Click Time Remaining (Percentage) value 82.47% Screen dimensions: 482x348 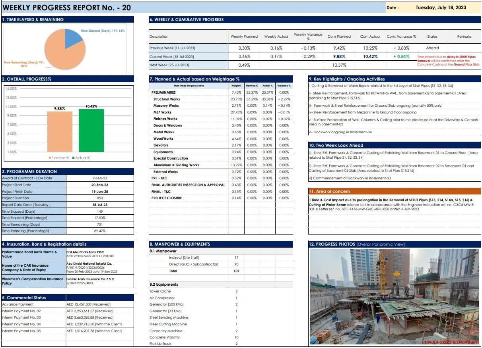[100, 231]
